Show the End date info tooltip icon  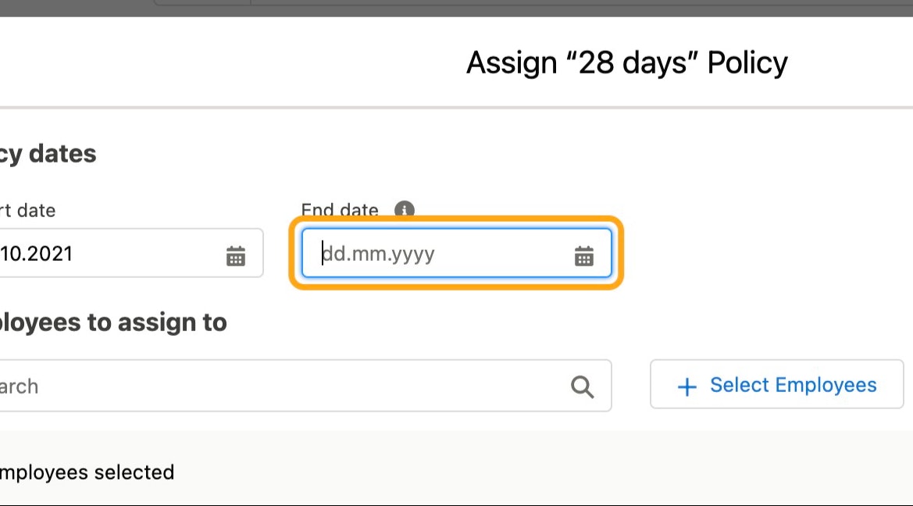tap(404, 209)
